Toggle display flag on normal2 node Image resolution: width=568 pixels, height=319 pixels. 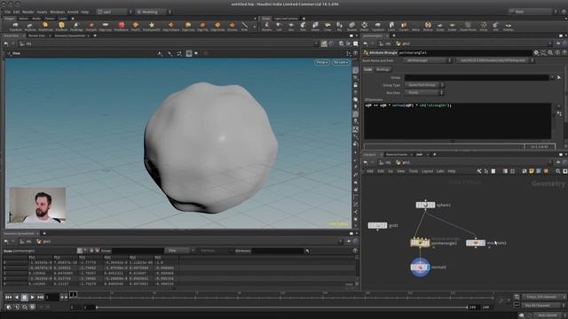(428, 268)
